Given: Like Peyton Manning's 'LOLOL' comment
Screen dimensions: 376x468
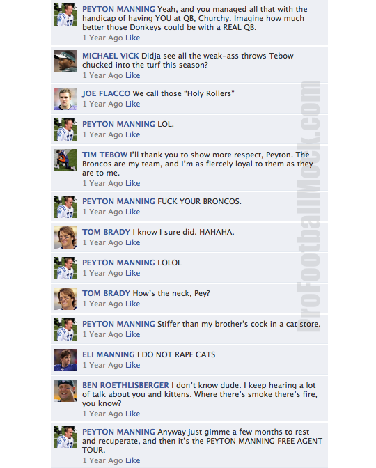Looking at the screenshot, I should tap(133, 273).
